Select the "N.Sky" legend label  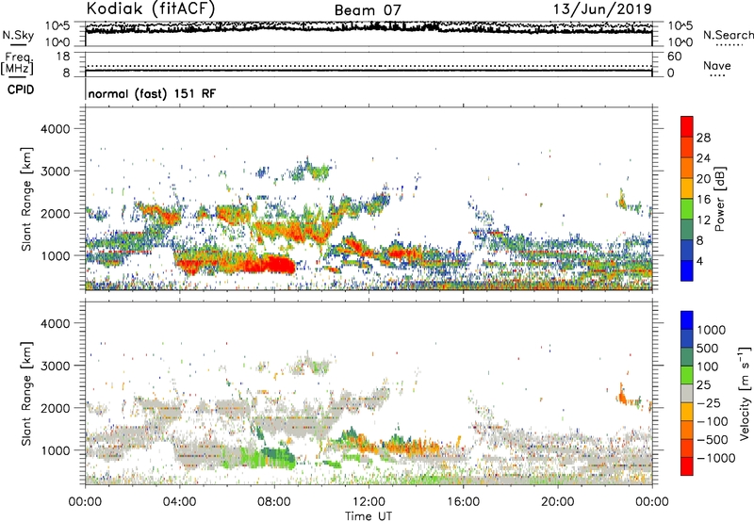pyautogui.click(x=18, y=35)
